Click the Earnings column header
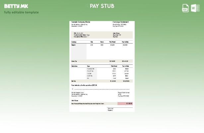 (x=74, y=42)
